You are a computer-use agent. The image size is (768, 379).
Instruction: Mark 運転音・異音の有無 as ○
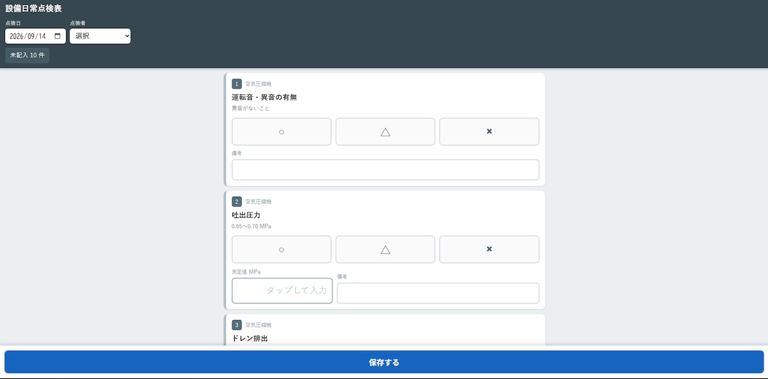point(281,131)
